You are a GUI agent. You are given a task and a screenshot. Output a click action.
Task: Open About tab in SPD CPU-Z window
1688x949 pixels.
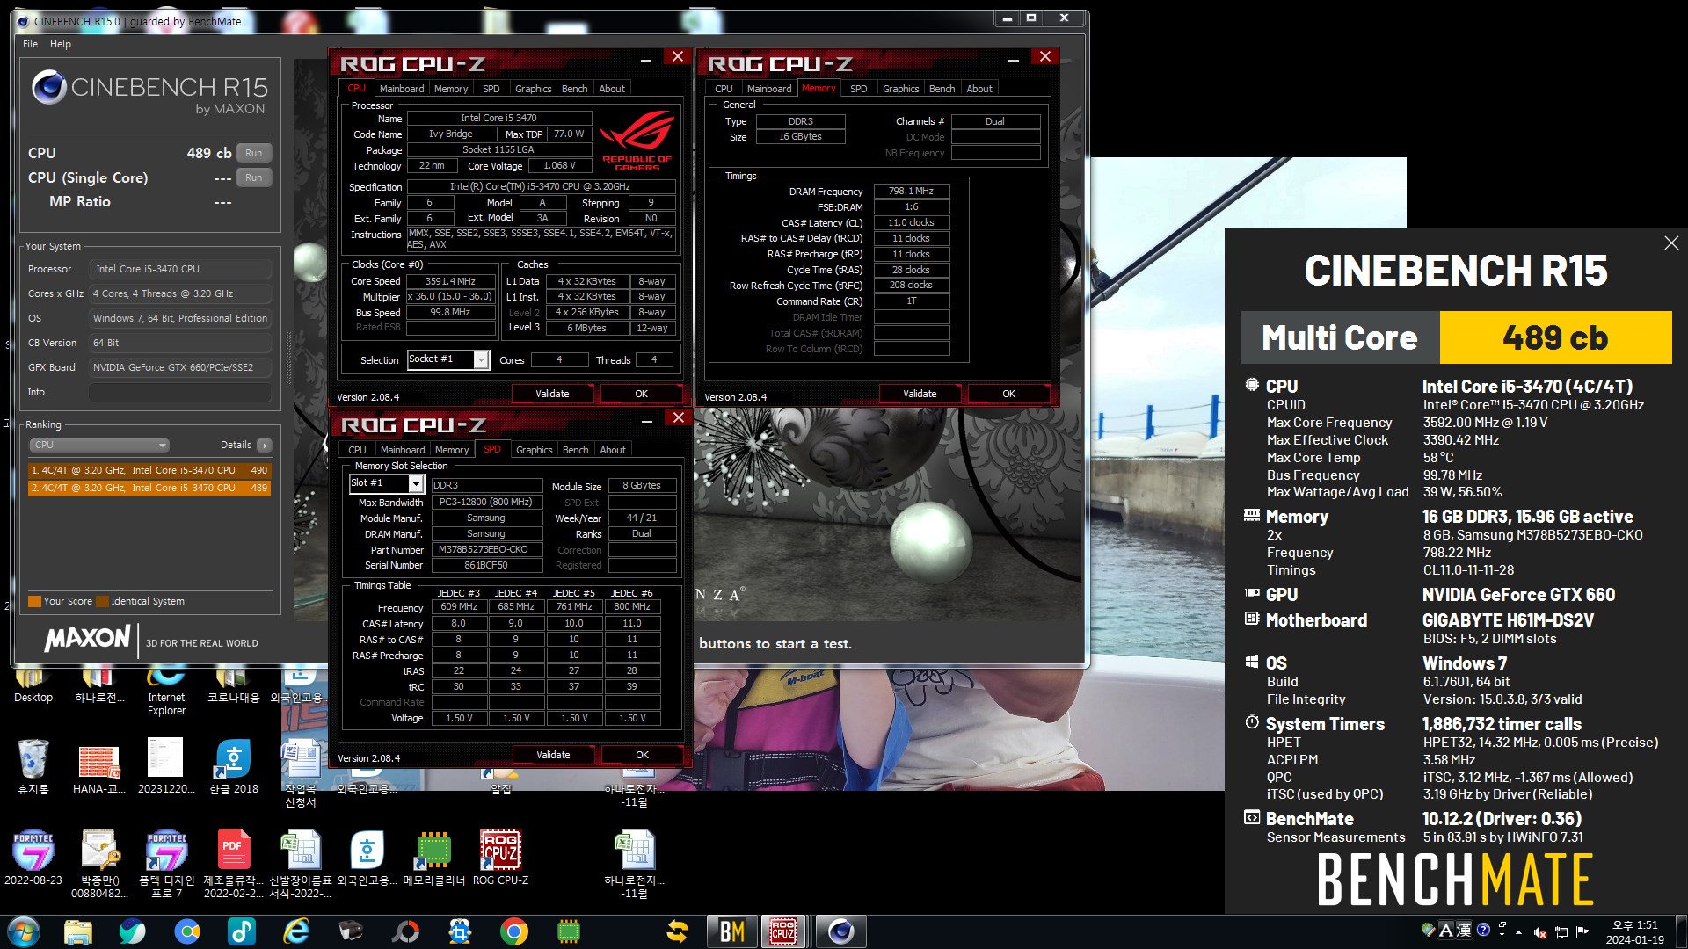pos(613,450)
